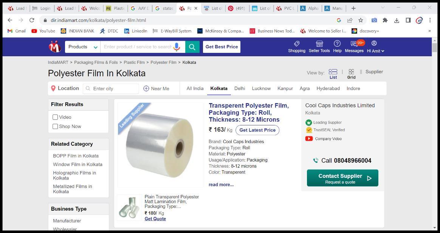
Task: Click the Get Best Price button
Action: pyautogui.click(x=222, y=47)
